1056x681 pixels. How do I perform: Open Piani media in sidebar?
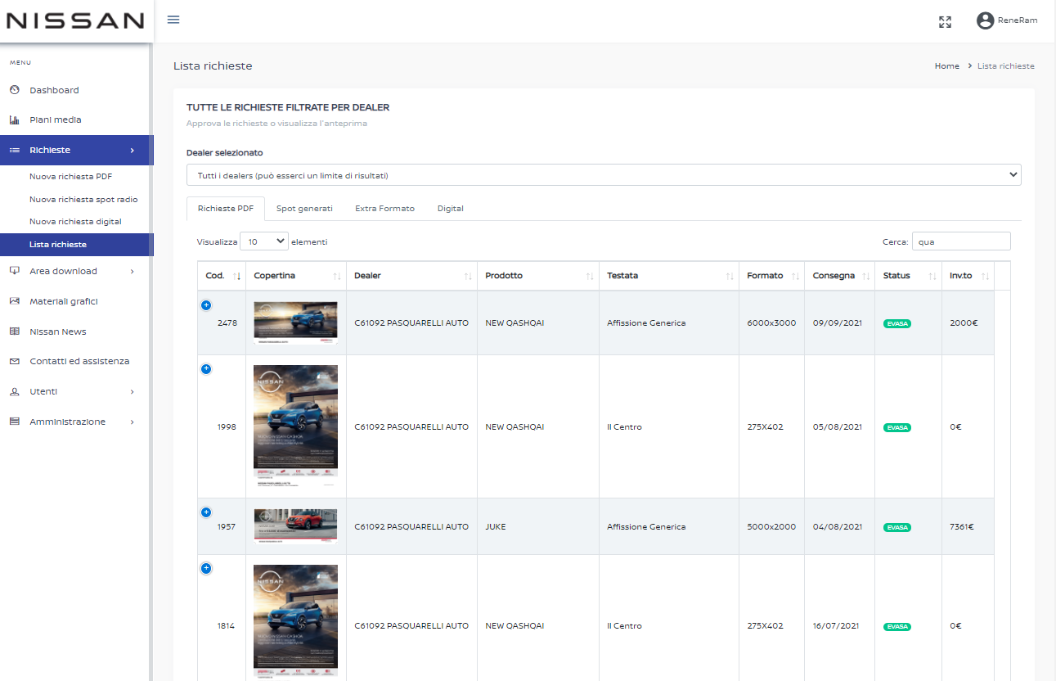point(56,120)
